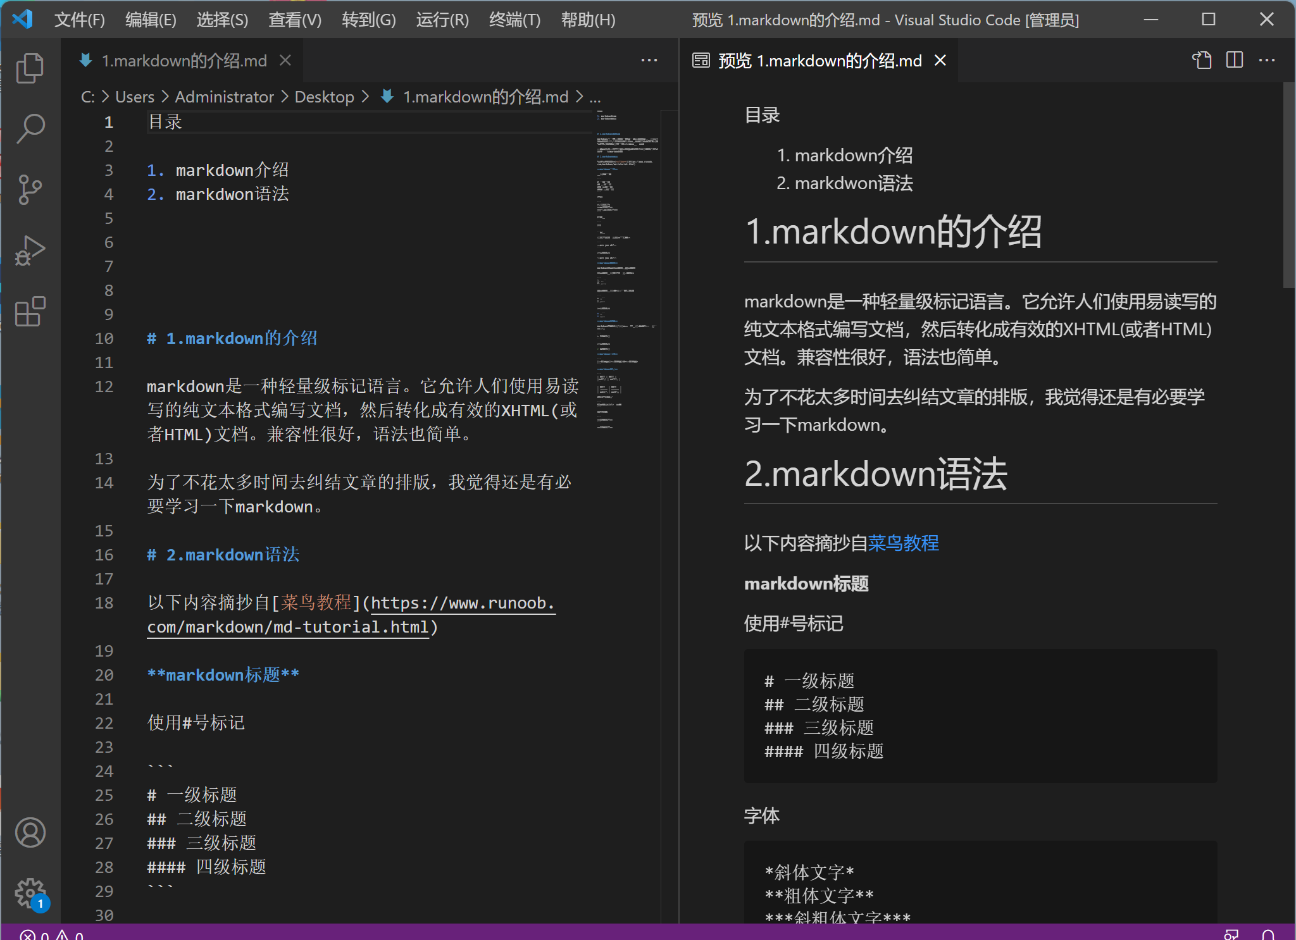Click '1. markdown介绍' on editor line 3
Image resolution: width=1296 pixels, height=940 pixels.
click(218, 170)
